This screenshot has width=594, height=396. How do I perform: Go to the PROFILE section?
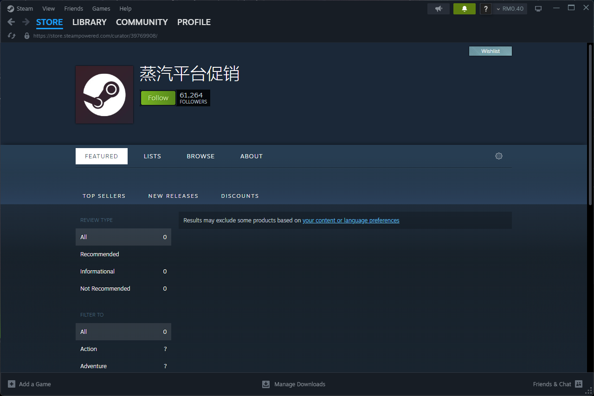194,22
